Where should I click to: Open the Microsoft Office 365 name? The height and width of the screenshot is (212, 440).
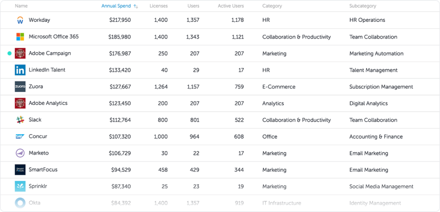pos(54,37)
